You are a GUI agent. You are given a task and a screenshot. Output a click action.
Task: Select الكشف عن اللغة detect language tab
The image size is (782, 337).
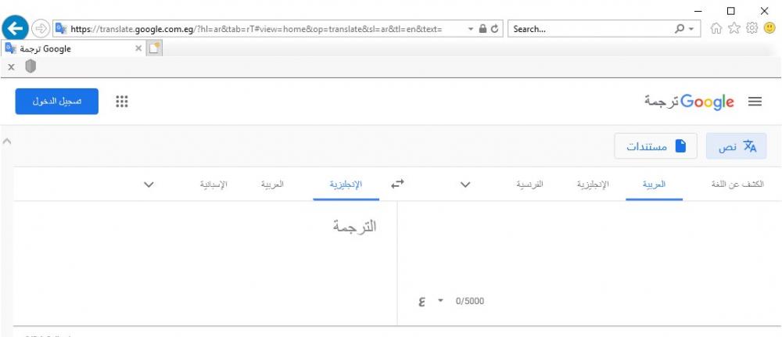(x=738, y=185)
